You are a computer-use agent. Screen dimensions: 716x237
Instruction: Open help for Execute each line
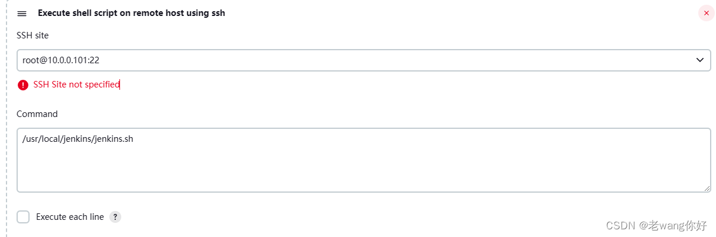click(115, 217)
